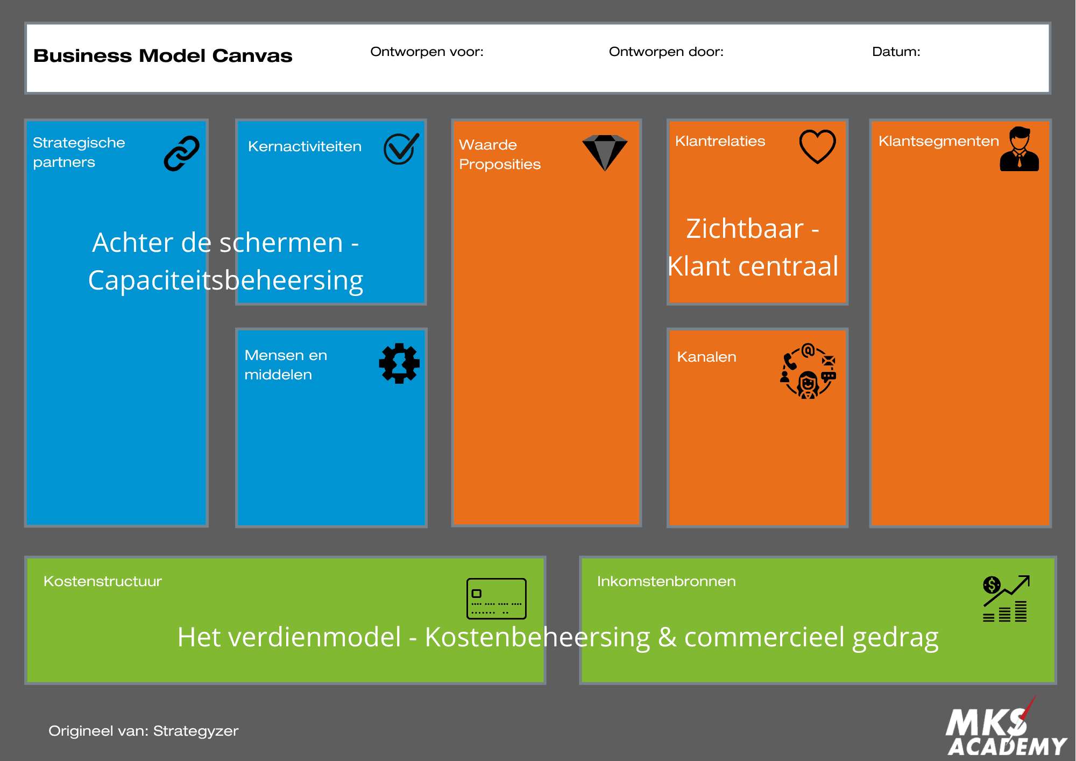This screenshot has height=761, width=1076.
Task: Click the diamond icon in Waarde Proposities
Action: coord(605,153)
